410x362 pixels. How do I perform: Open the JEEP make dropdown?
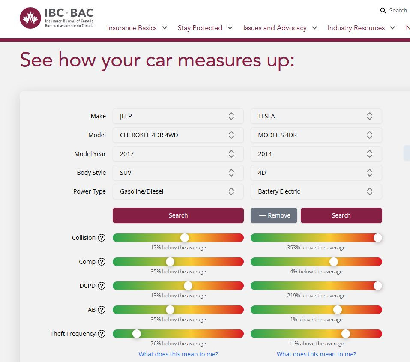(178, 116)
